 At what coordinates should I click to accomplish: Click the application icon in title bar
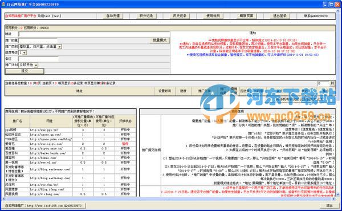click(x=3, y=4)
